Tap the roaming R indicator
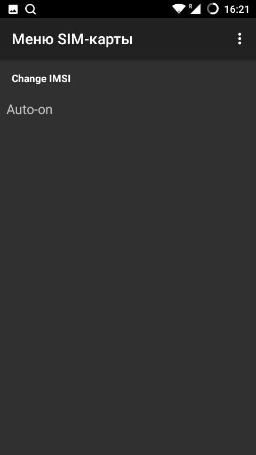Screen dimensions: 256x455 (x=191, y=6)
